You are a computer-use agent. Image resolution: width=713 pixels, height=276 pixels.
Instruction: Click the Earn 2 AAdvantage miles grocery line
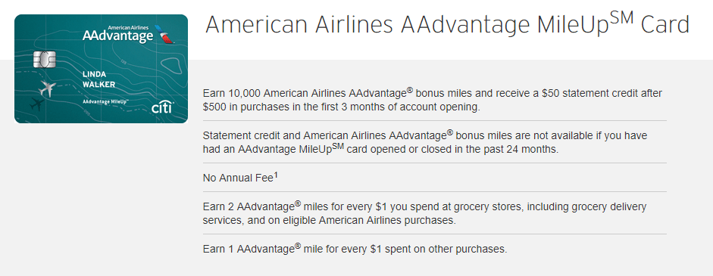[x=425, y=213]
